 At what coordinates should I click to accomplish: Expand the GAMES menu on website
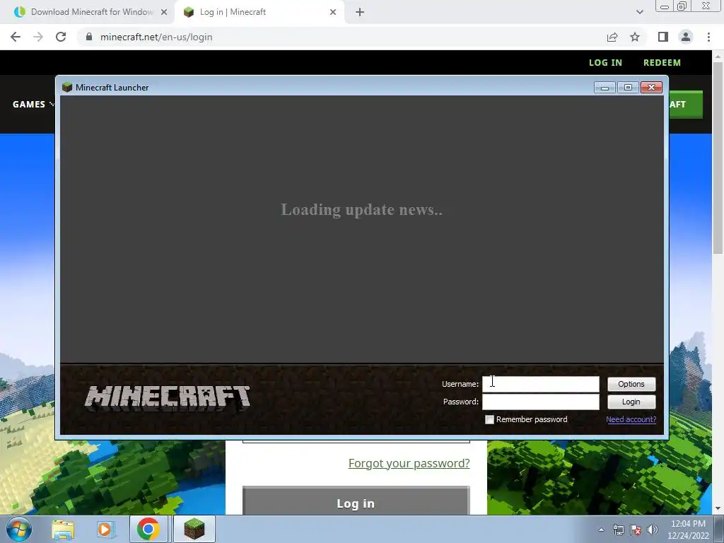pos(33,105)
